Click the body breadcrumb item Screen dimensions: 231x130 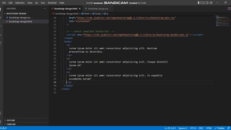(98, 14)
